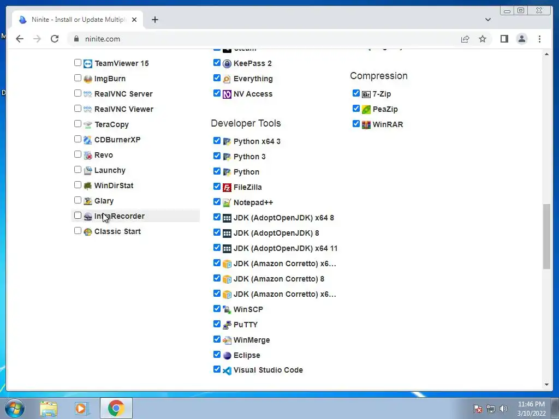559x419 pixels.
Task: Click the scrollbar down arrow
Action: click(x=546, y=385)
